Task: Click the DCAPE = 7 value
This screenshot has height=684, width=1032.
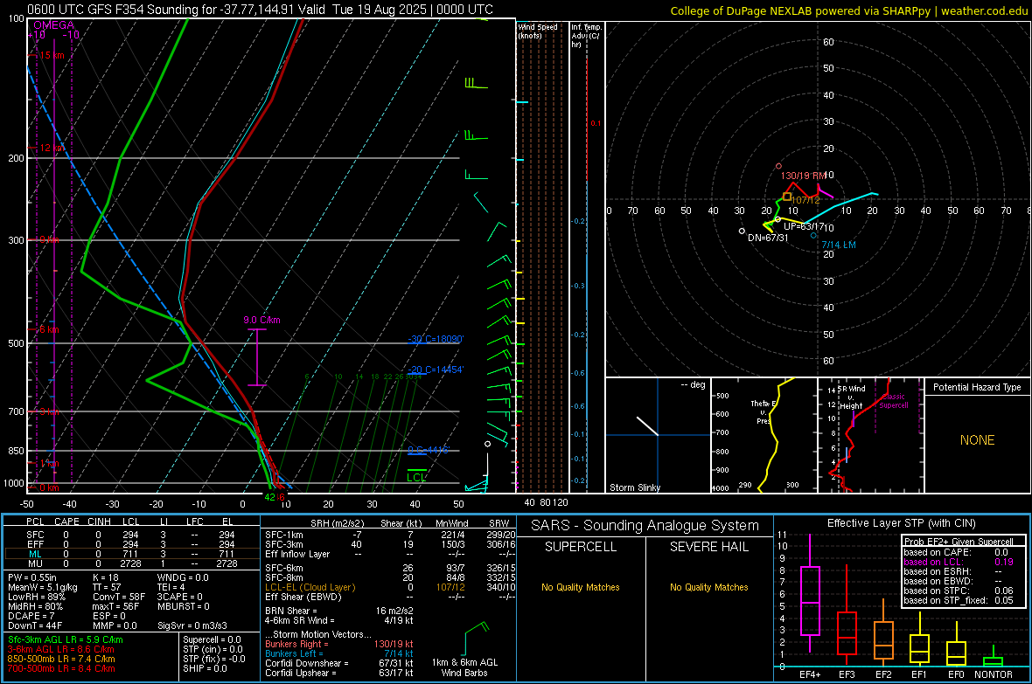Action: coord(31,616)
